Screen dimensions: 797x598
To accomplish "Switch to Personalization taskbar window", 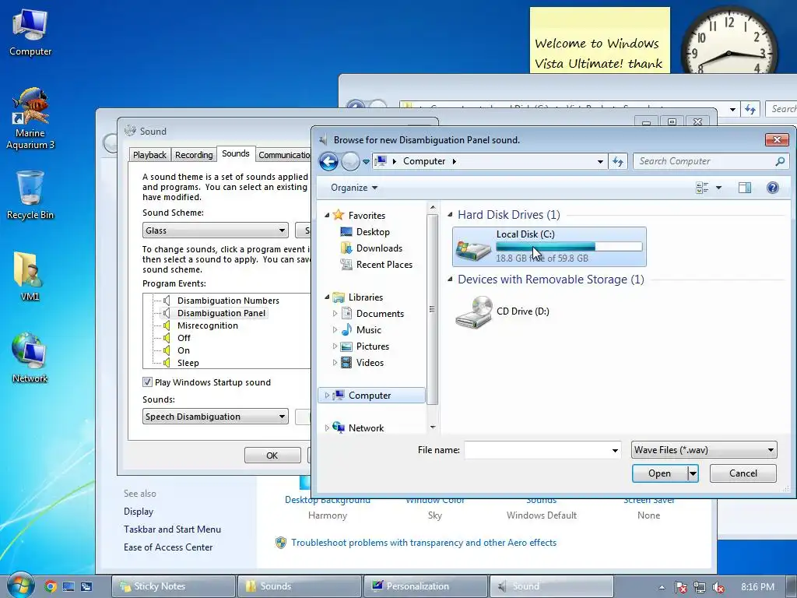I will [425, 586].
